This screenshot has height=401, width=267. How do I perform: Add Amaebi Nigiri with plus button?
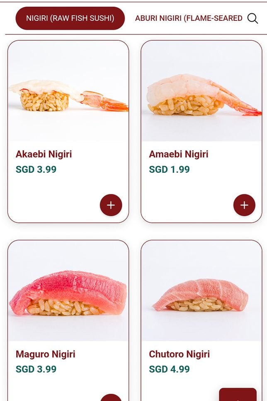(x=244, y=205)
